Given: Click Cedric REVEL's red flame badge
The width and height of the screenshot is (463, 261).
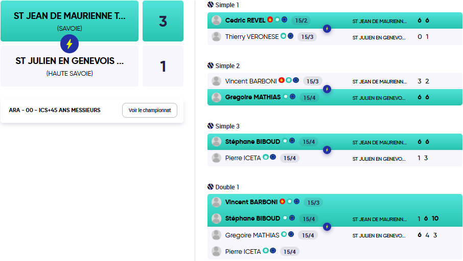Looking at the screenshot, I should point(270,19).
